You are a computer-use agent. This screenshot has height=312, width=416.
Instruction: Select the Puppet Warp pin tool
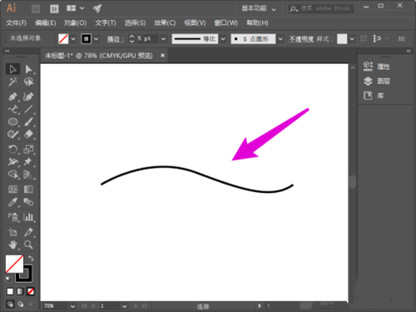tap(28, 161)
